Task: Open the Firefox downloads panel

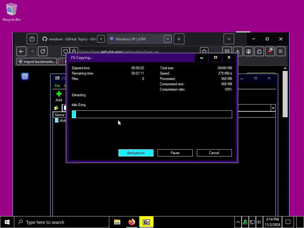Action: pyautogui.click(x=238, y=51)
